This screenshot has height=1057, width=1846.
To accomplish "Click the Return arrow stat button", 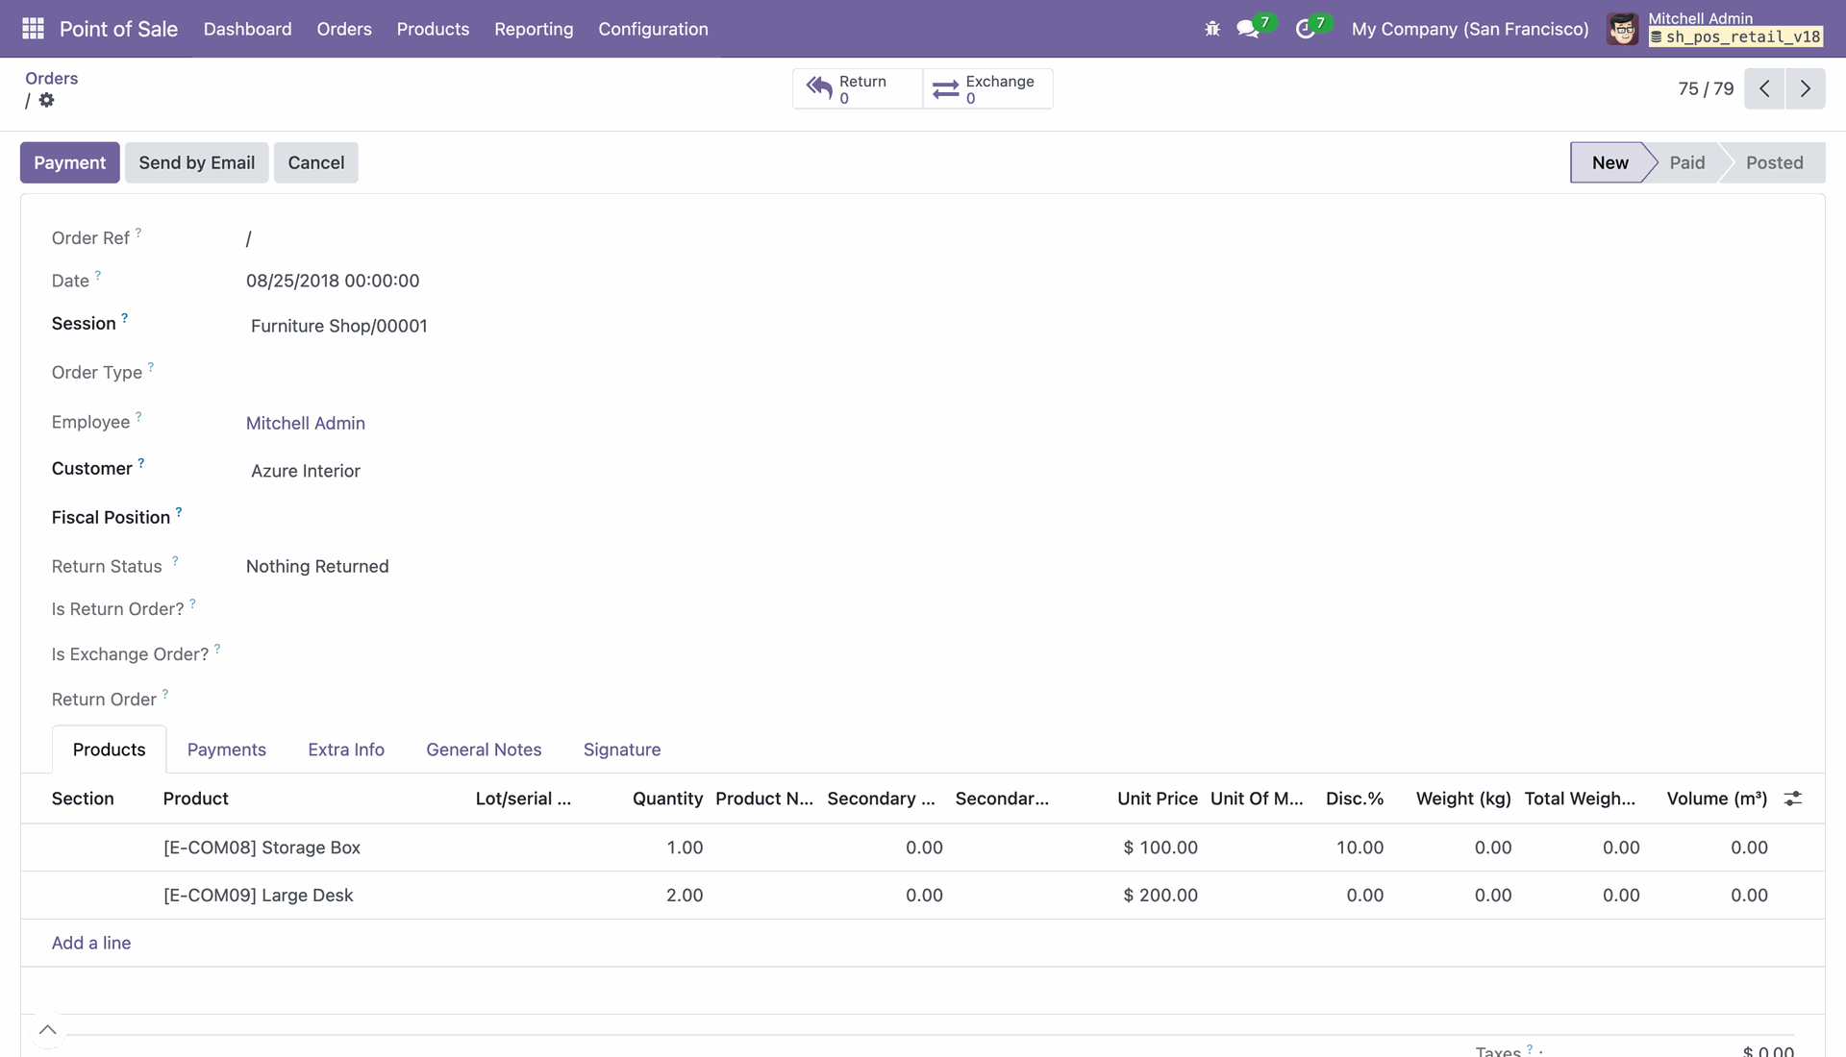I will tap(858, 88).
